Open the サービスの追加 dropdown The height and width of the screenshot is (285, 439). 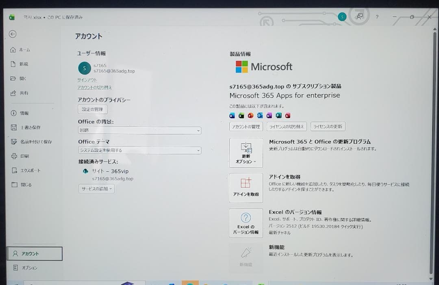coord(97,189)
